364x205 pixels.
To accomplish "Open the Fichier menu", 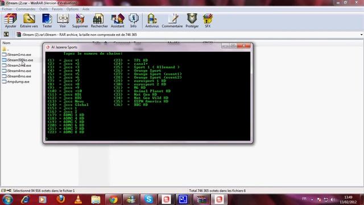I will tap(7, 9).
